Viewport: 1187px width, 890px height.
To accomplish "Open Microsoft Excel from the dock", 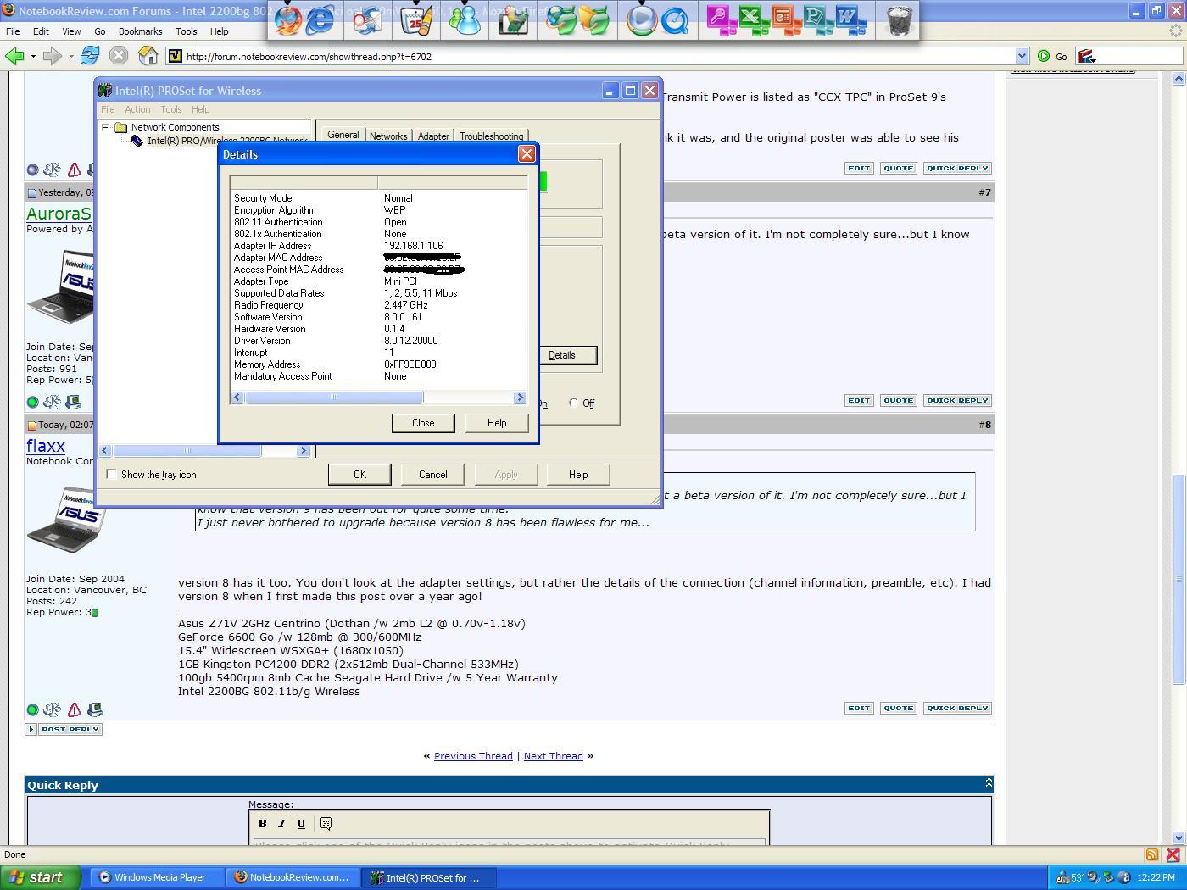I will click(x=753, y=19).
